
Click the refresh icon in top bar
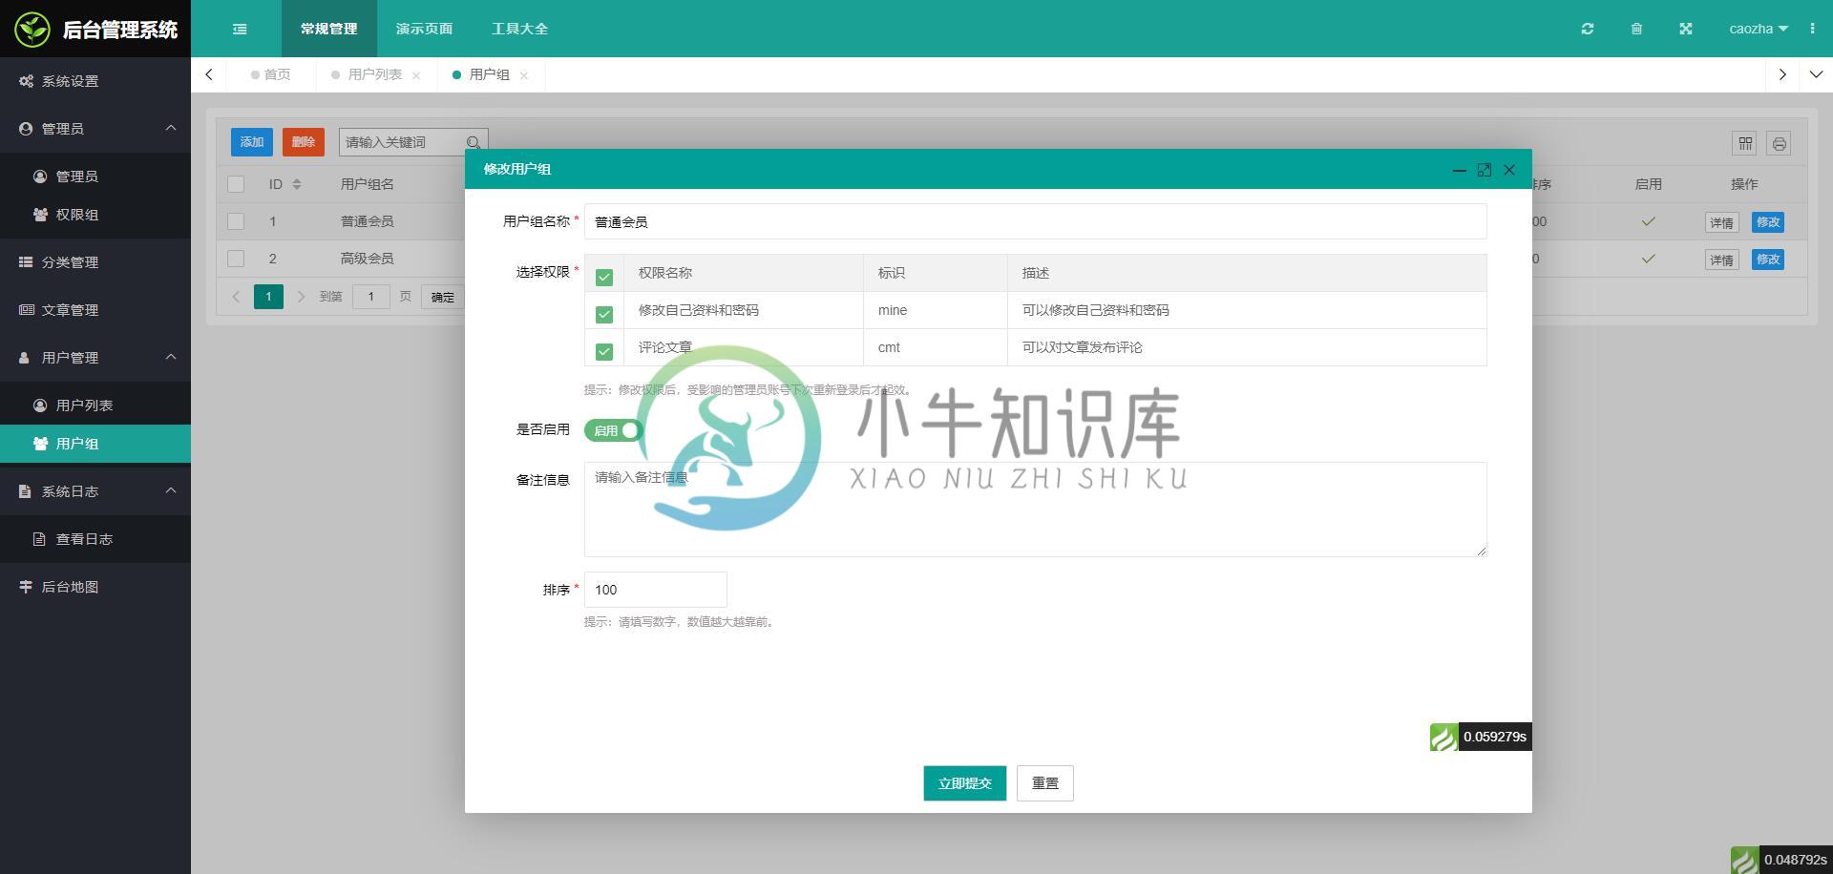click(x=1587, y=29)
